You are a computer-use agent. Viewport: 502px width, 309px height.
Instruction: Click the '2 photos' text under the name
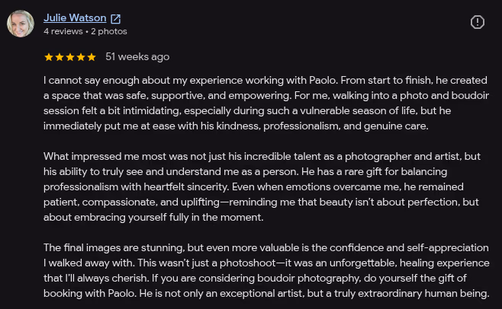coord(109,31)
